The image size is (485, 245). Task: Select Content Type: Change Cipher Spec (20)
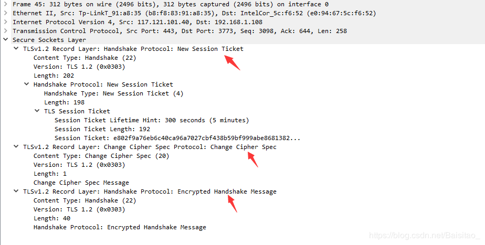[101, 156]
